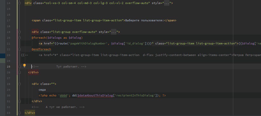
Task: Click line number 33 in the gutter
Action: click(9, 113)
